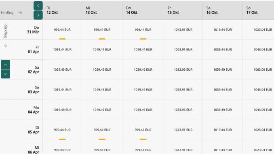Pick 1063.09 EUR fare for 17 Okt / 02 Apr
The height and width of the screenshot is (154, 274).
(259, 70)
